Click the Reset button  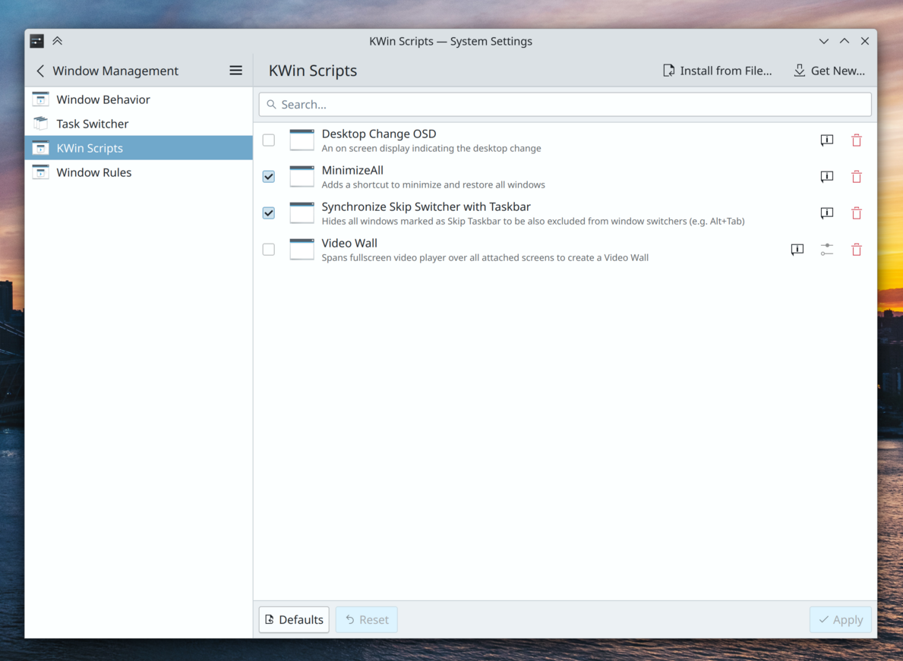366,619
